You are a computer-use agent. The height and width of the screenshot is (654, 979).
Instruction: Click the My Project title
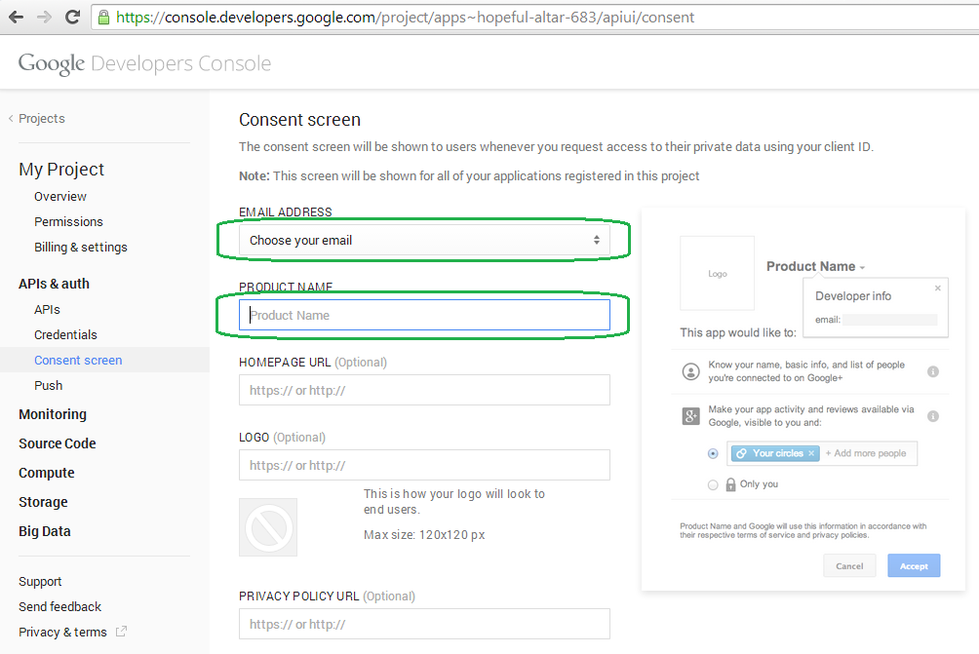(61, 170)
